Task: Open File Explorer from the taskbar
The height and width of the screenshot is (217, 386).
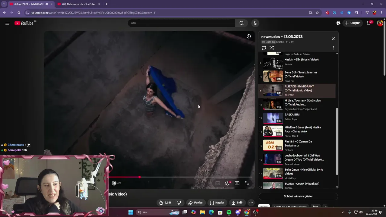Action: click(202, 212)
